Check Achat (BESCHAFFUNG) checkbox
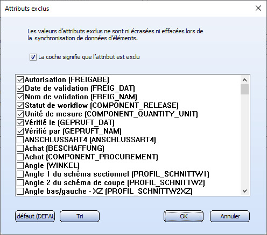Viewport: 267px width, 235px height. point(20,148)
